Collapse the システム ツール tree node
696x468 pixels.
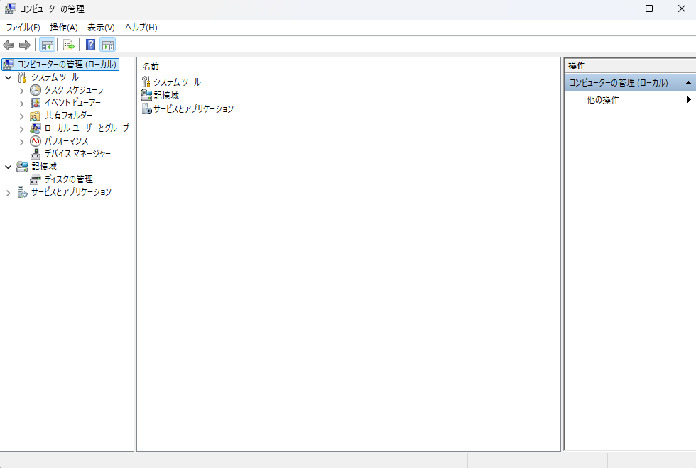tap(8, 77)
